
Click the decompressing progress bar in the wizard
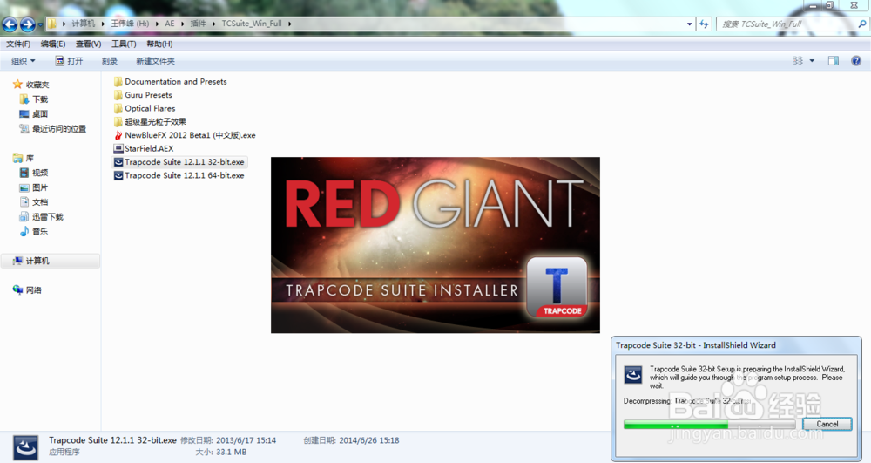tap(709, 425)
